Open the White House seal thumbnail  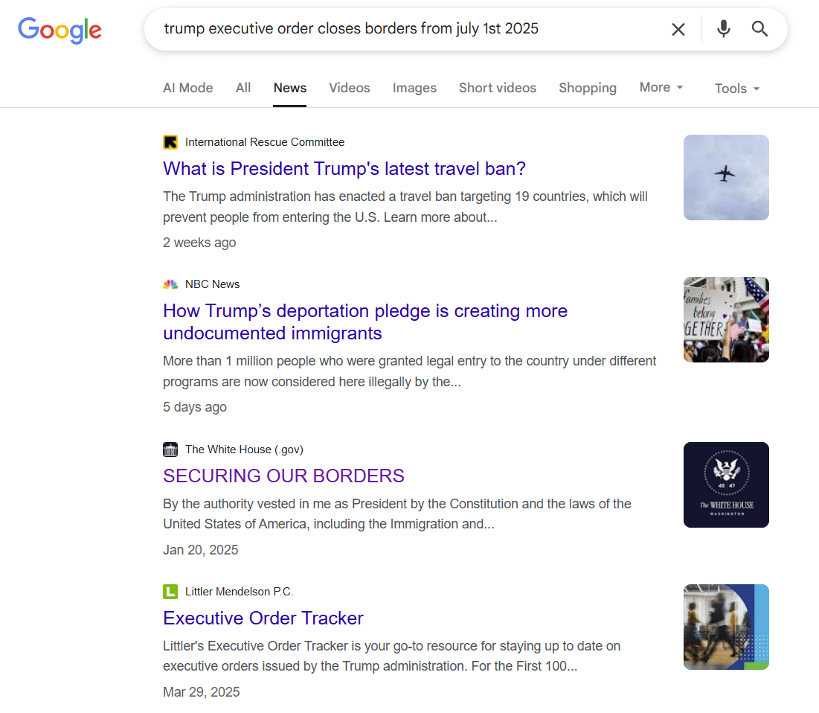(x=726, y=485)
